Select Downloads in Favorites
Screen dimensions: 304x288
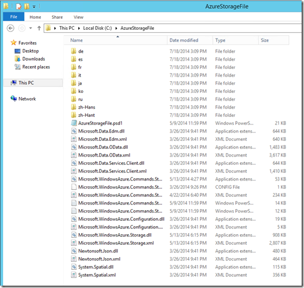point(33,59)
